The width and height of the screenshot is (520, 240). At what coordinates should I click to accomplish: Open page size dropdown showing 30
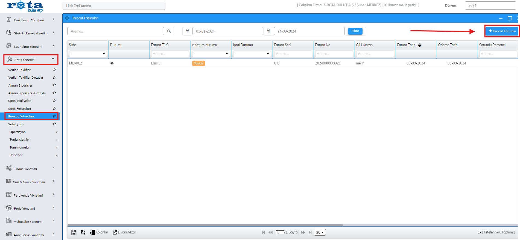click(x=320, y=232)
